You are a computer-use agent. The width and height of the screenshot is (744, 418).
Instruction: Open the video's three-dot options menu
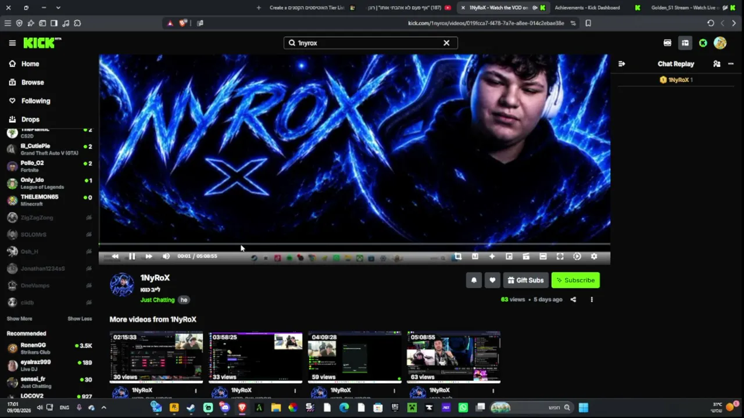[592, 300]
